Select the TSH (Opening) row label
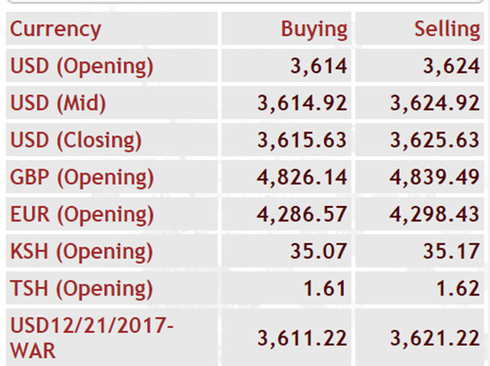The width and height of the screenshot is (490, 366). point(81,288)
